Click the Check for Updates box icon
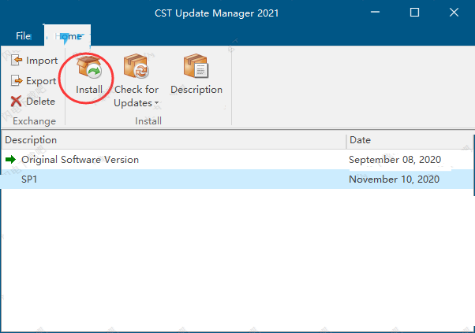This screenshot has height=333, width=475. tap(136, 66)
